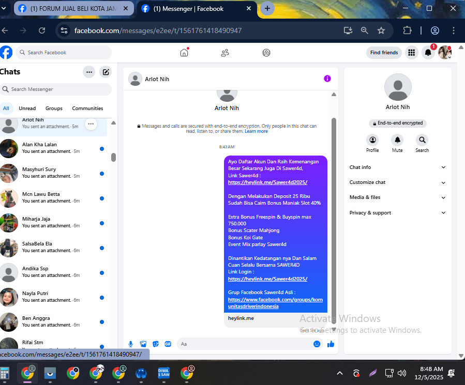465x385 pixels.
Task: Open three-dot menu for Arlot Nih chat
Action: [91, 124]
